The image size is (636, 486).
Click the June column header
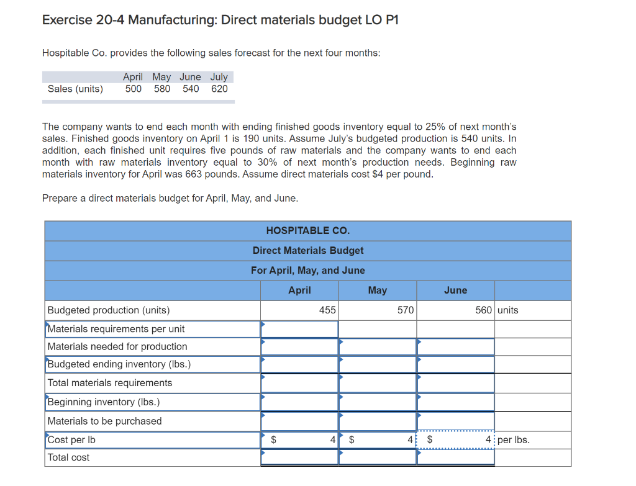click(x=455, y=290)
